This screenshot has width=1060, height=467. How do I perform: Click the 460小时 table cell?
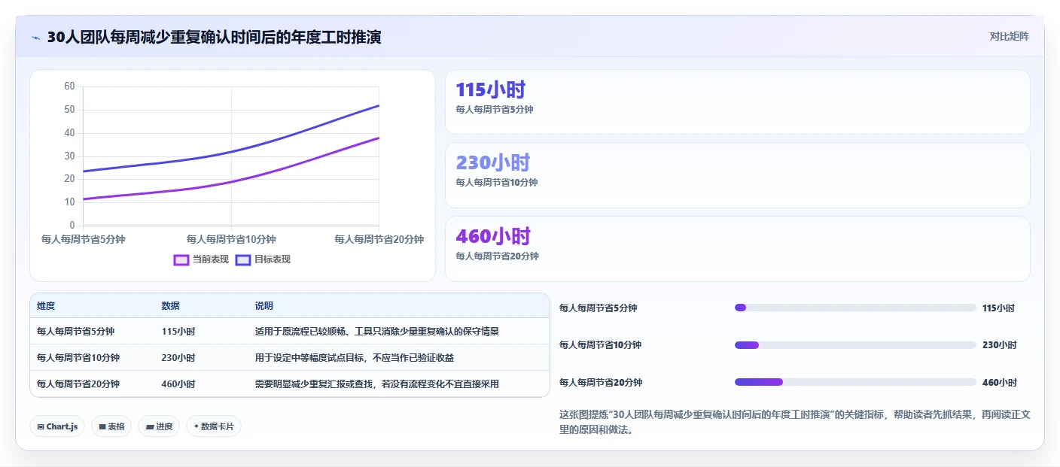[178, 384]
